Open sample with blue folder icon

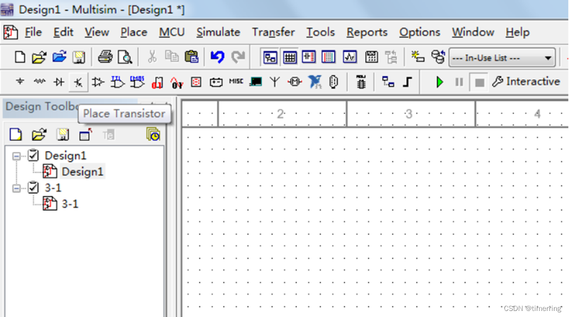[59, 57]
